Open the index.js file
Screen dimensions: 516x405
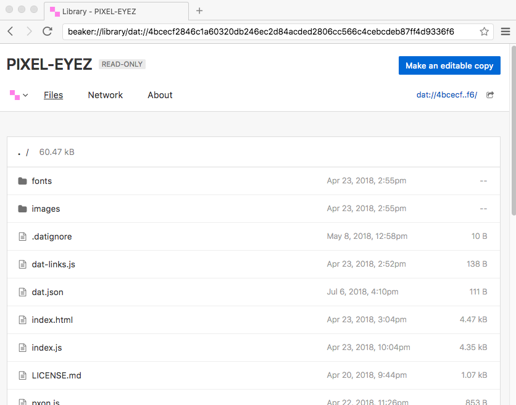click(47, 348)
